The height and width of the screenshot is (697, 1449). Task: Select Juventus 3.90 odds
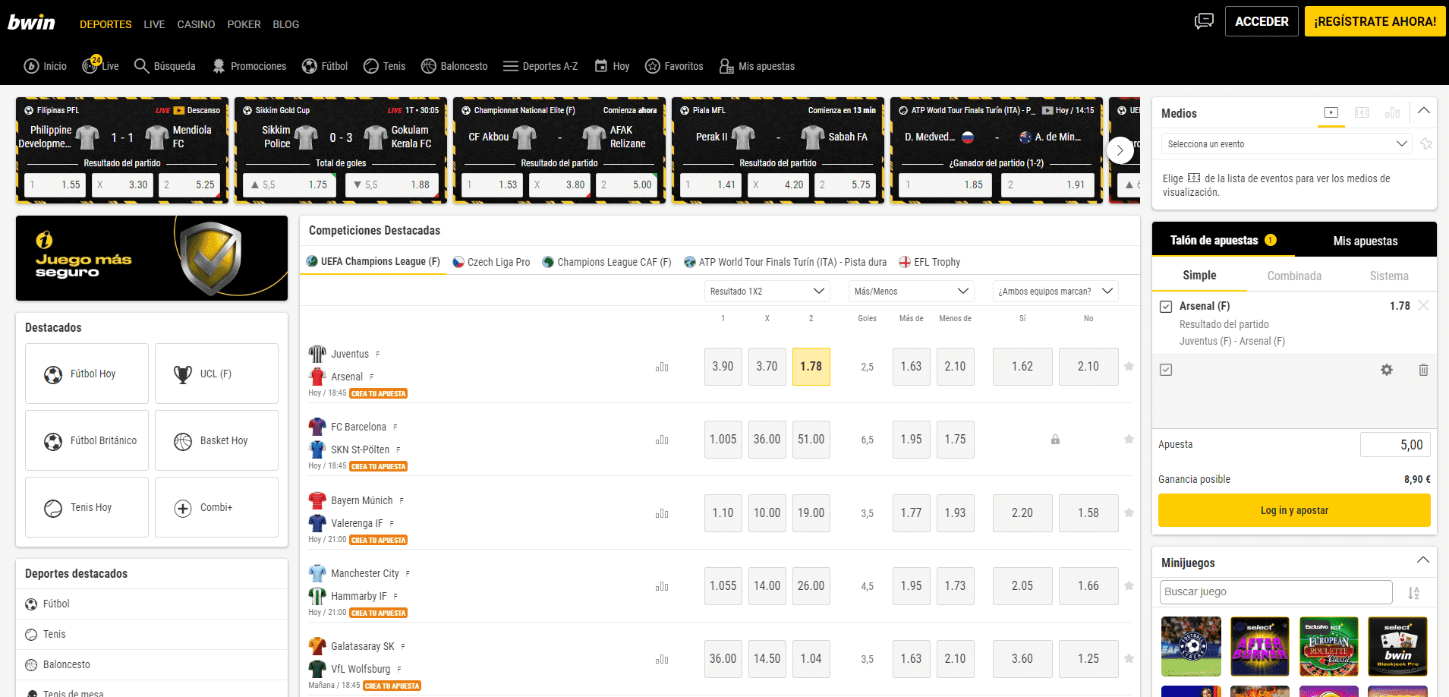(x=723, y=367)
